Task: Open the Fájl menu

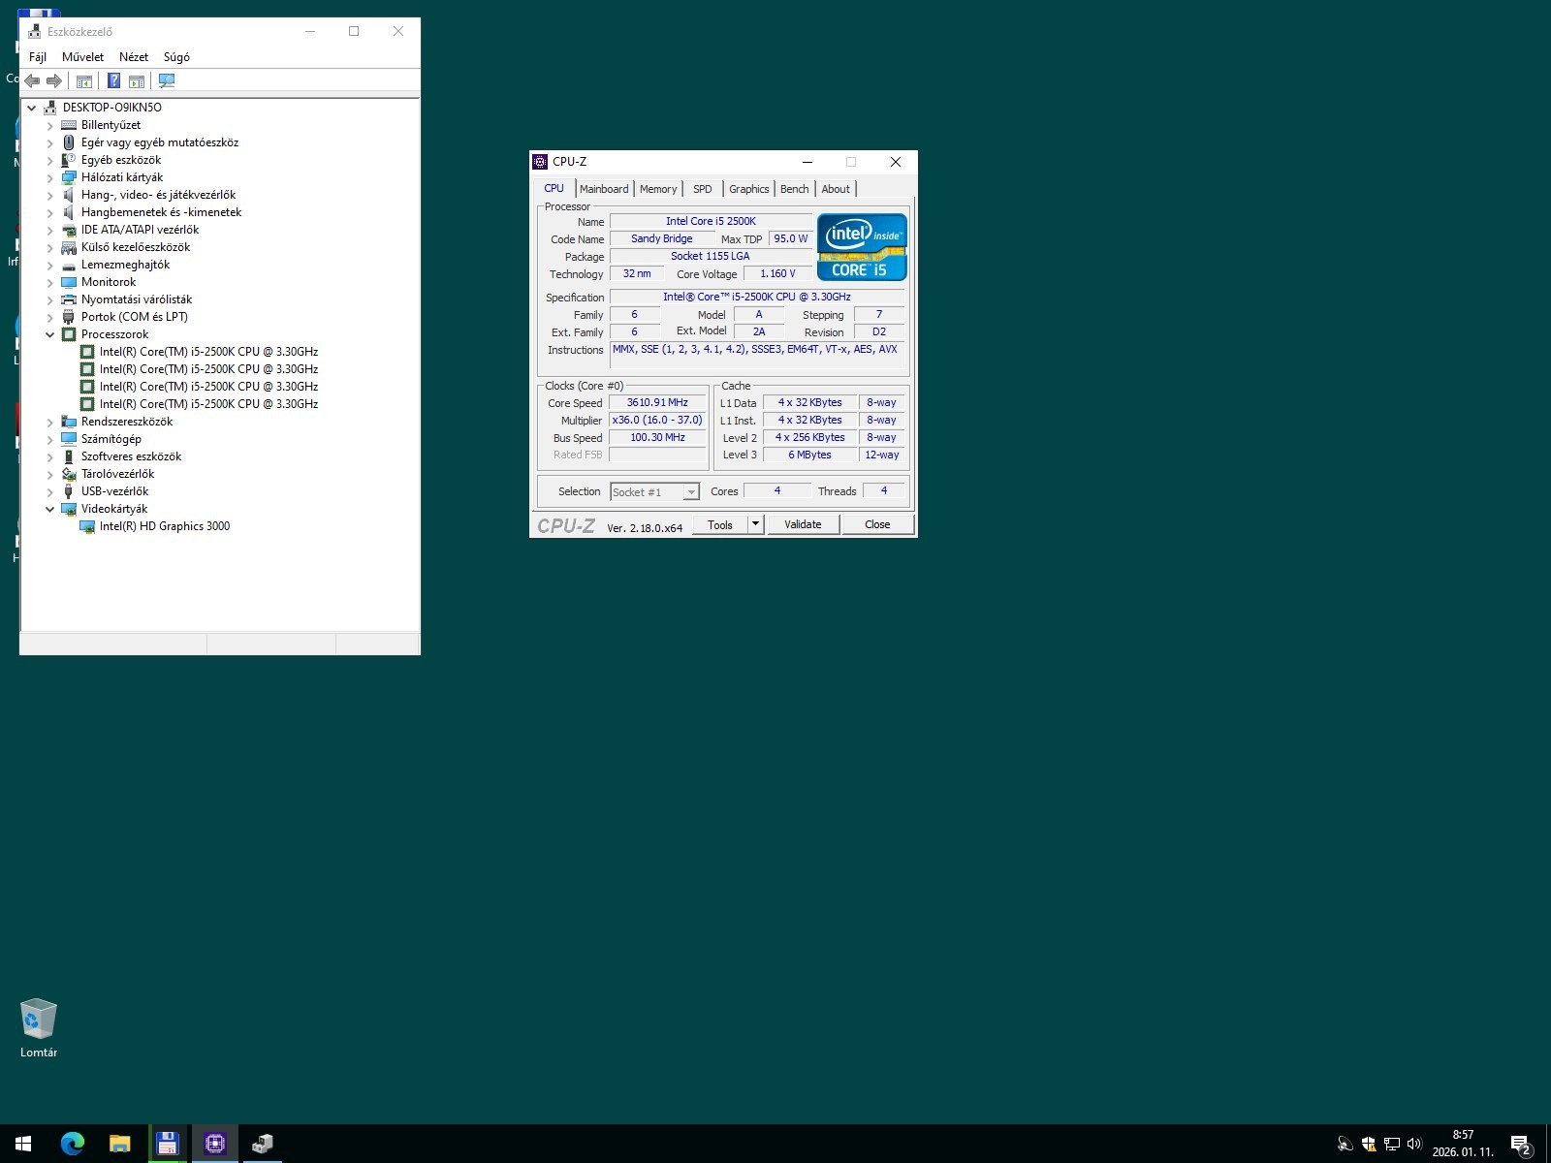Action: click(38, 57)
